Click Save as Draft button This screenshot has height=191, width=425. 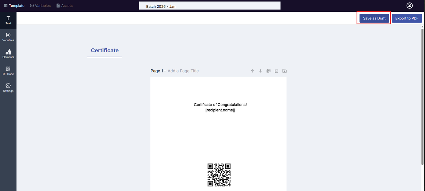374,18
